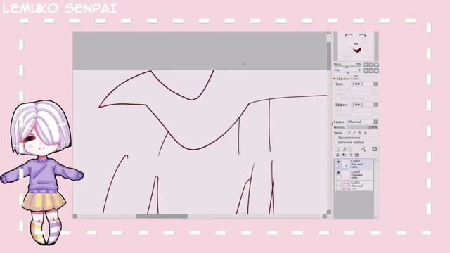Show Слой1 via its visibility box
The height and width of the screenshot is (253, 450).
coord(339,183)
